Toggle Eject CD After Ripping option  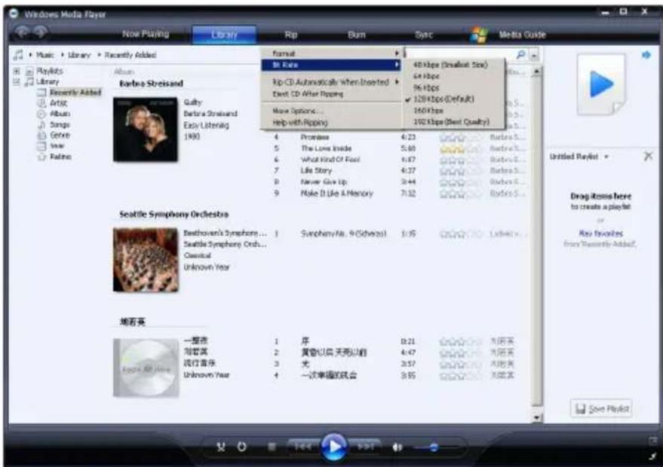point(331,93)
